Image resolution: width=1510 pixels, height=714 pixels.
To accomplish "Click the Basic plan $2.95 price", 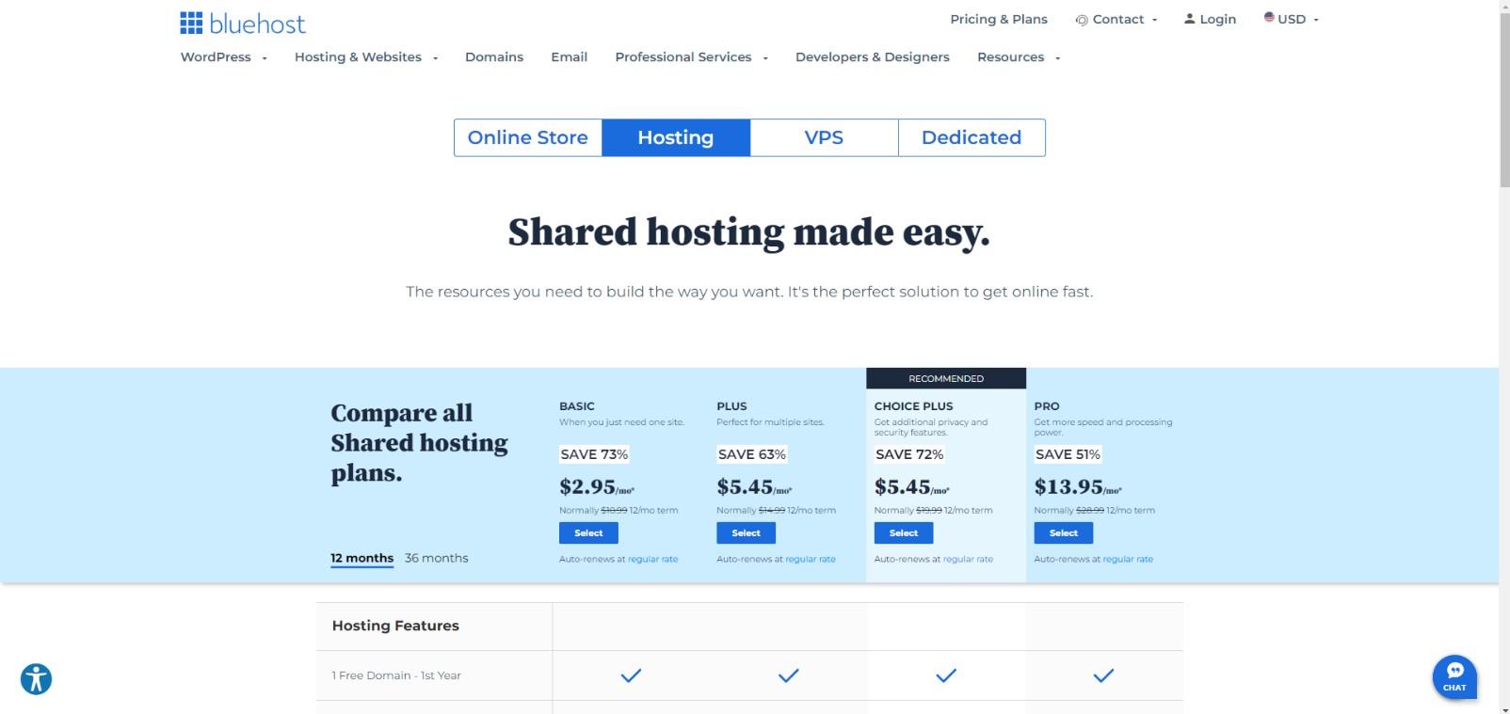I will point(597,486).
